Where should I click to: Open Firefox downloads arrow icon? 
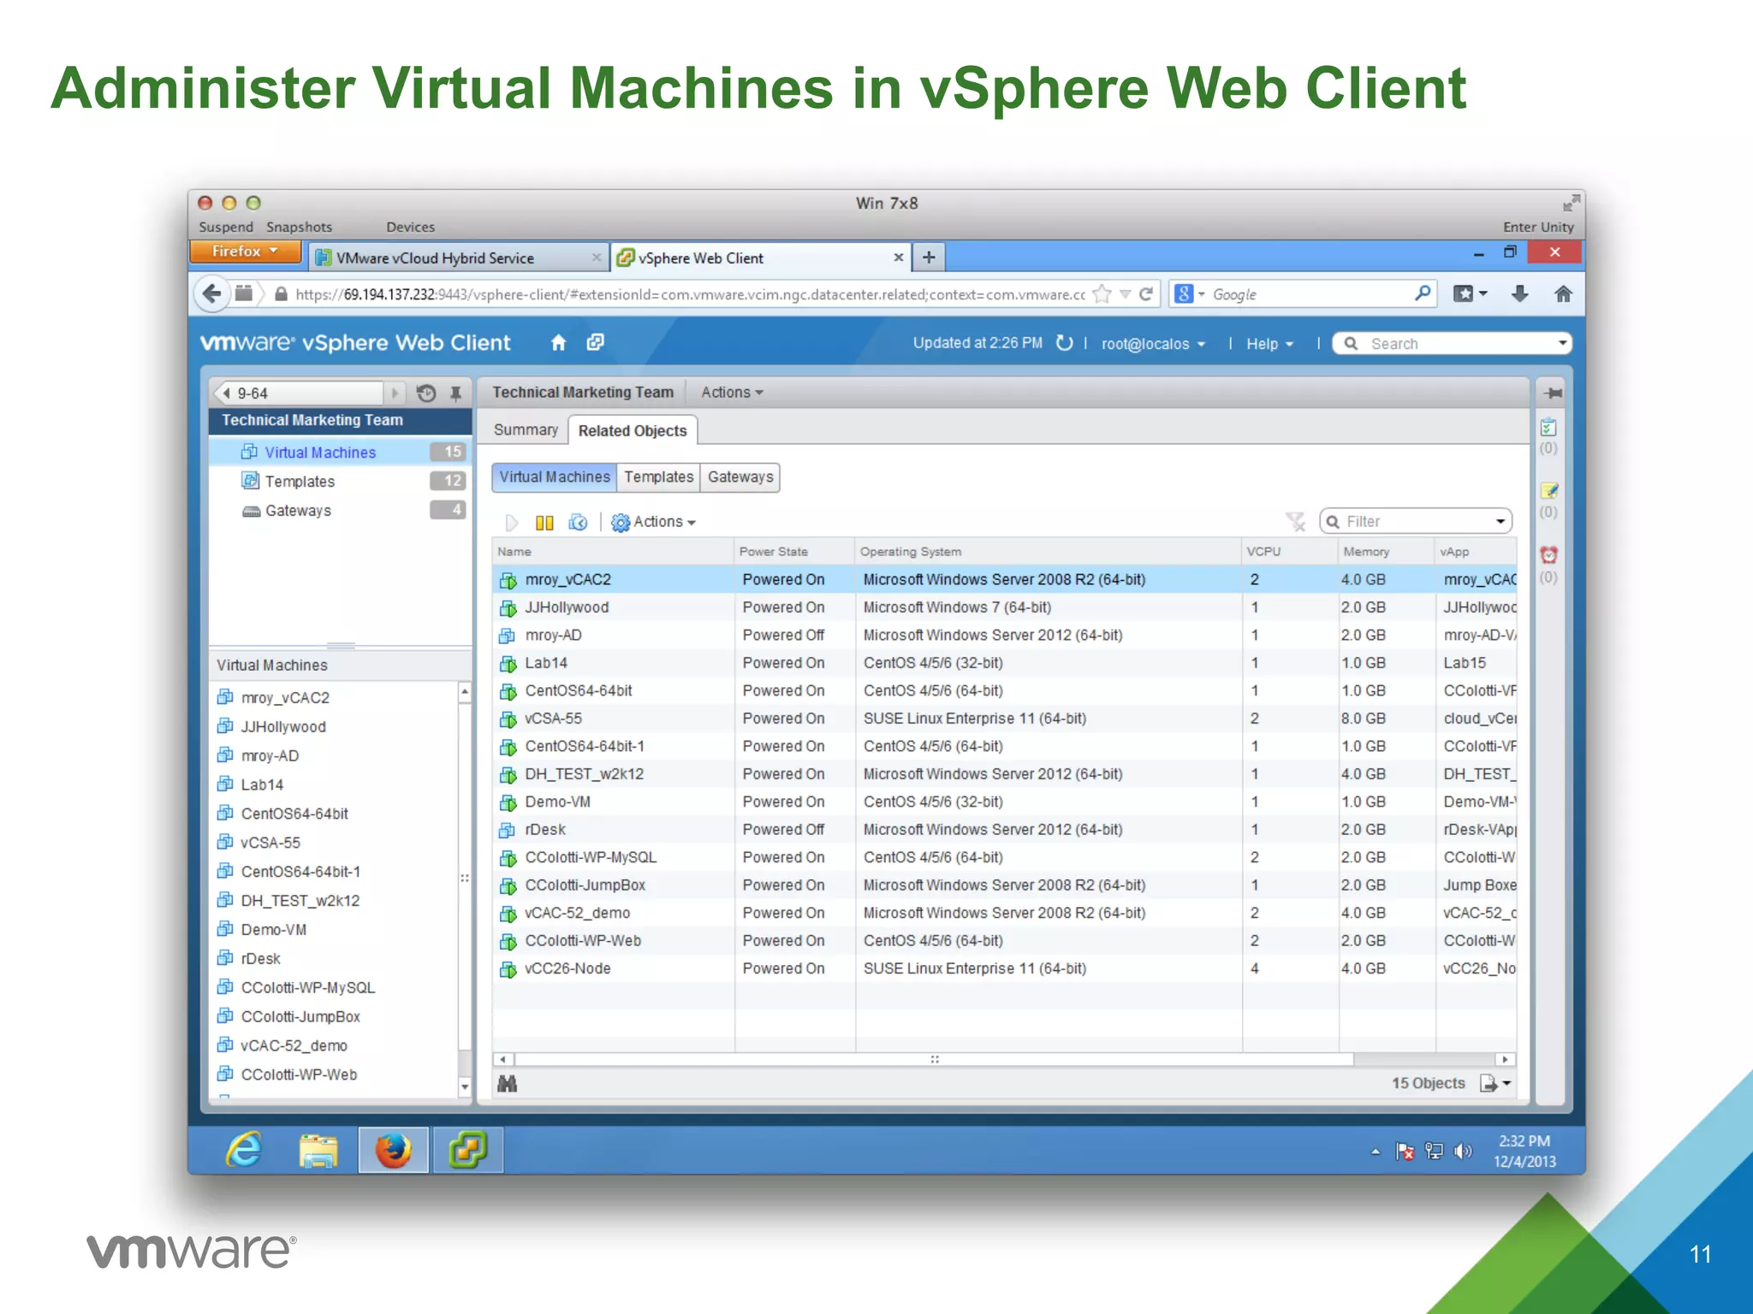[x=1519, y=294]
